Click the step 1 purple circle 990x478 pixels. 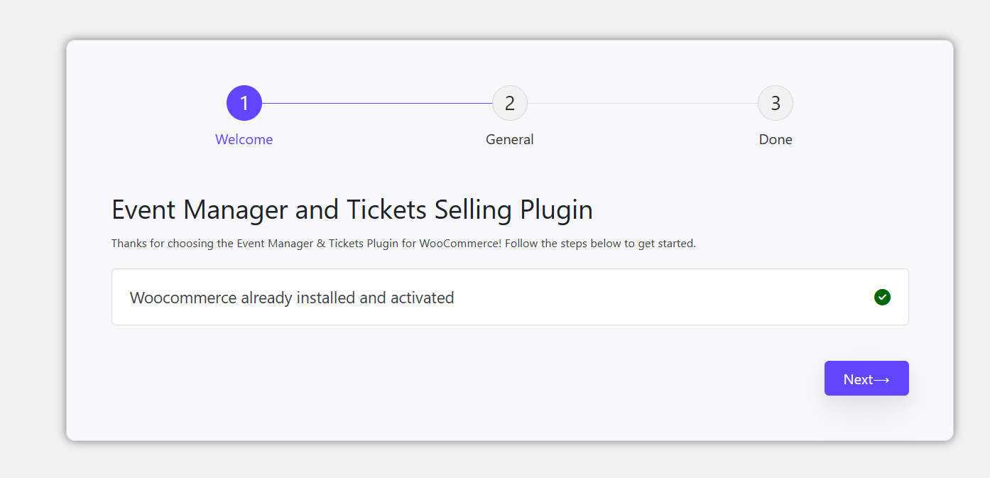click(244, 103)
